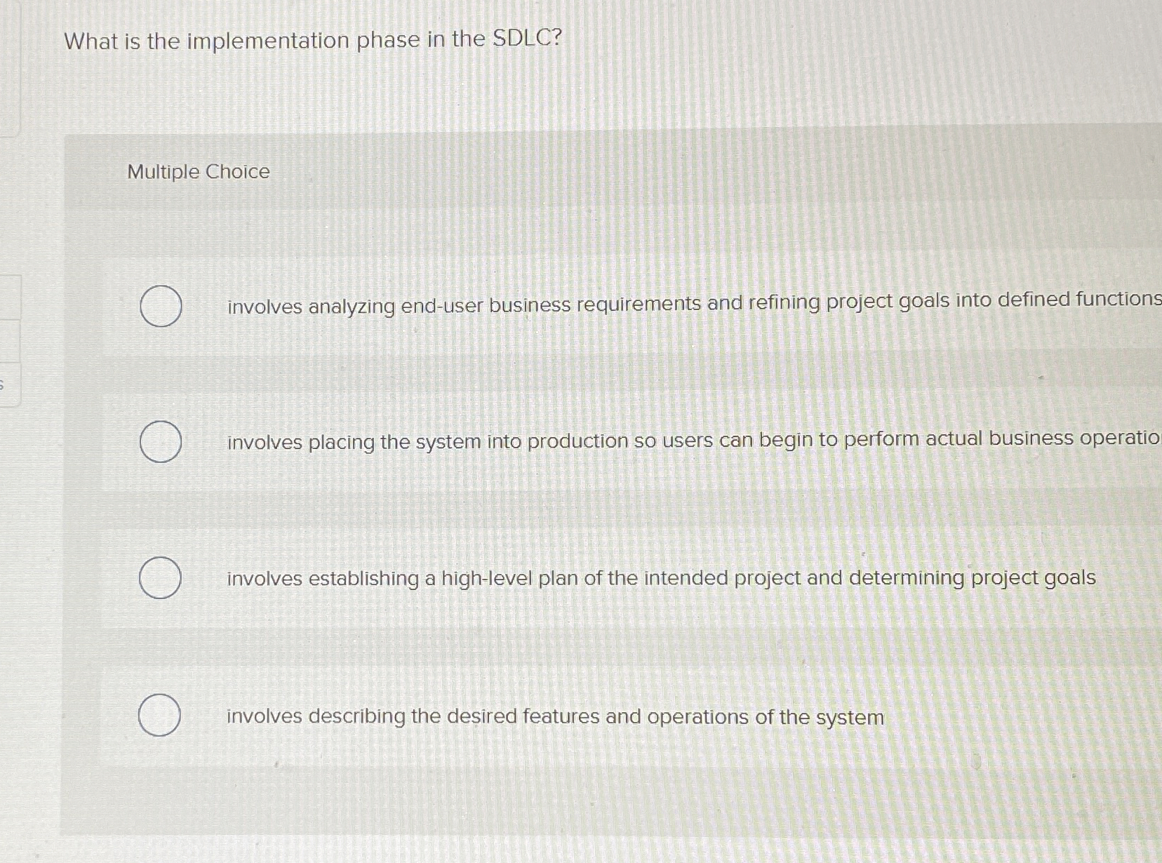Screen dimensions: 1162x863
Task: Select the answer about establishing a high-level plan
Action: pos(160,577)
